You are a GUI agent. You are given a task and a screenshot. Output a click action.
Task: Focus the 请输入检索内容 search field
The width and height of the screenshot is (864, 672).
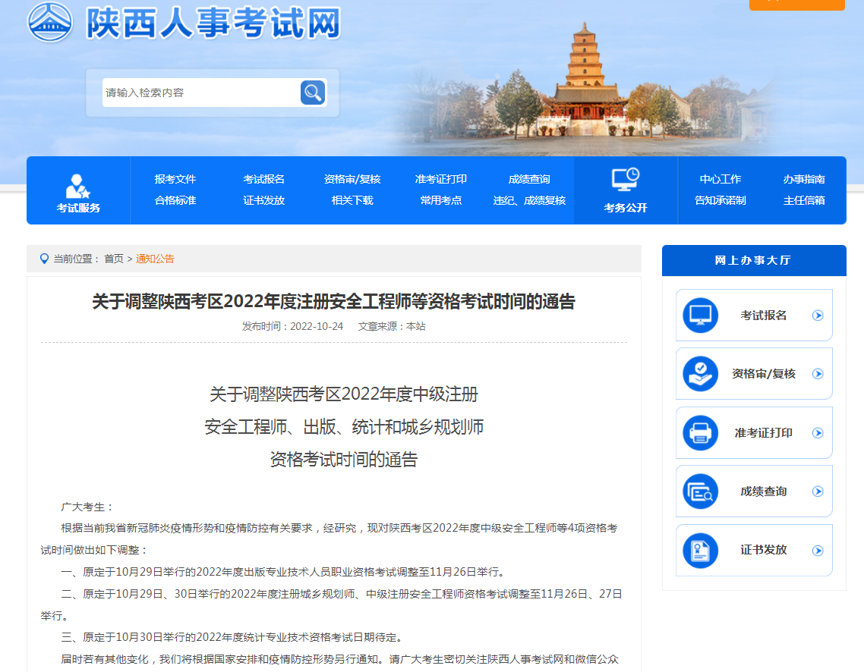tap(200, 93)
